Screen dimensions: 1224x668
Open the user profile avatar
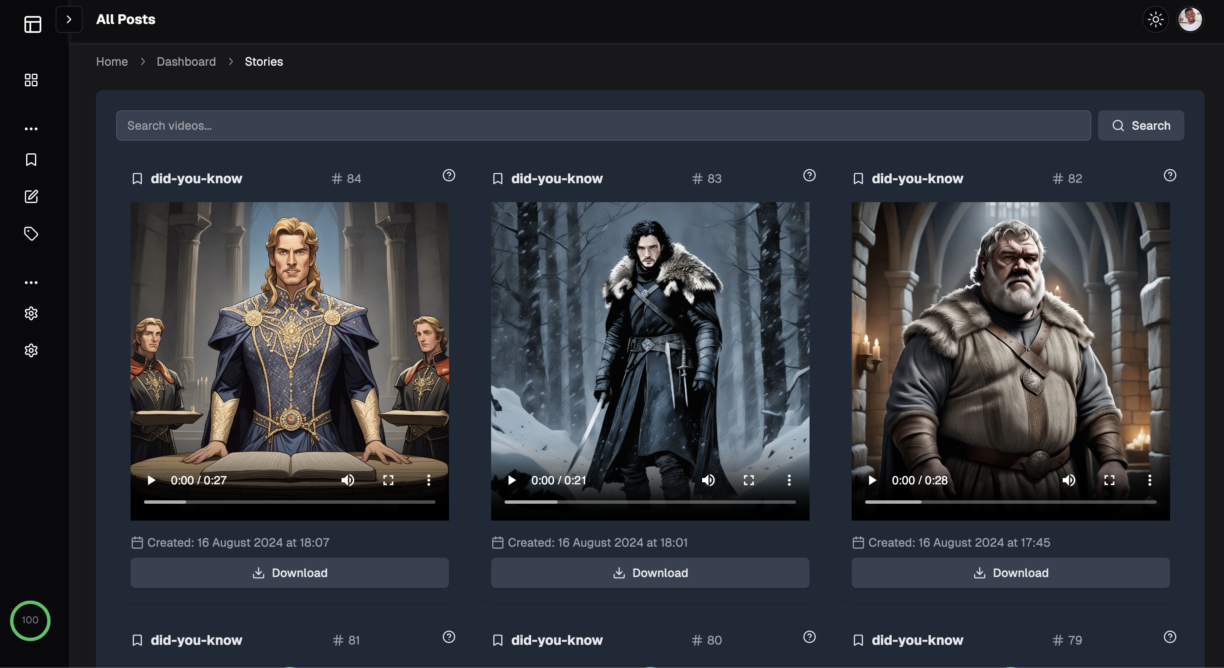pos(1190,19)
